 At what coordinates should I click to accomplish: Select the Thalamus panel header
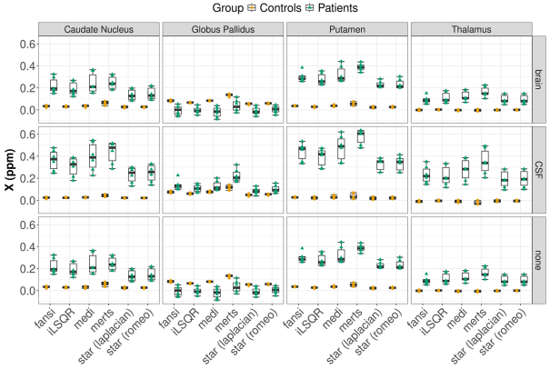click(470, 30)
